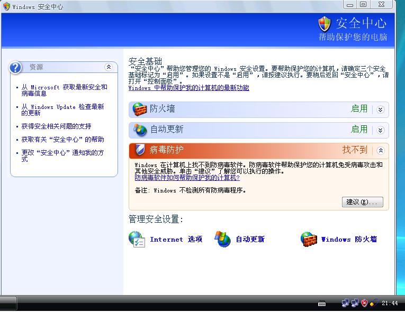Click the 建议(R)... button

(362, 202)
